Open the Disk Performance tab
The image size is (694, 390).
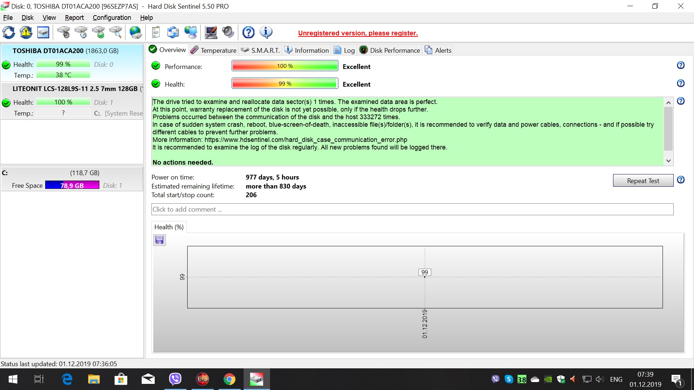coord(390,51)
